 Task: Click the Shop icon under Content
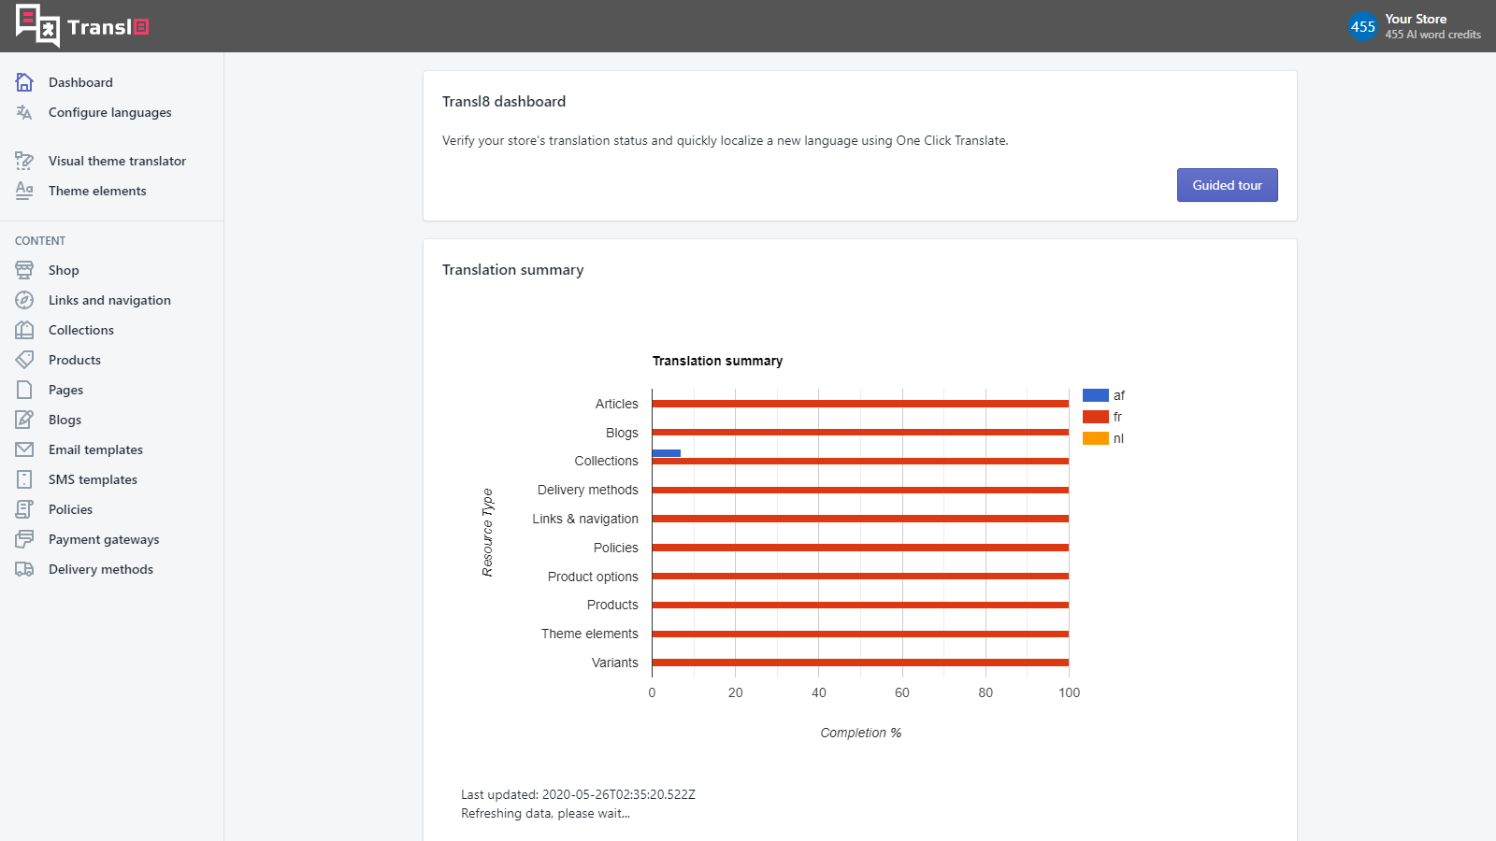(23, 270)
